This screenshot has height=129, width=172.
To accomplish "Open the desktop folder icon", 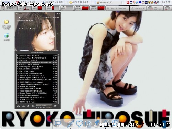I will click(x=7, y=22).
